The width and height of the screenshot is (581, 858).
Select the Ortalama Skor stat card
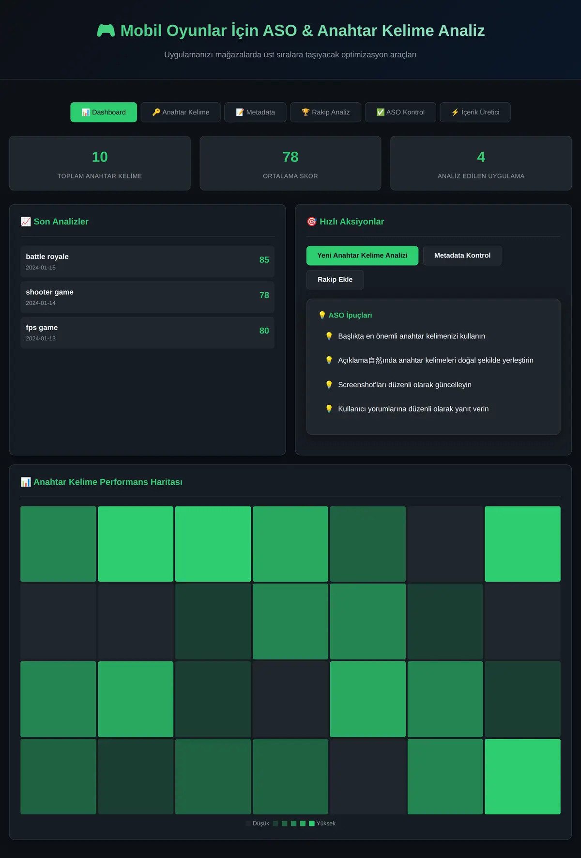[x=290, y=163]
